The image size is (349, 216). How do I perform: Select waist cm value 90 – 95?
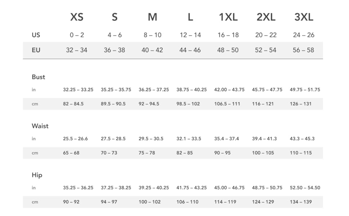pos(222,153)
